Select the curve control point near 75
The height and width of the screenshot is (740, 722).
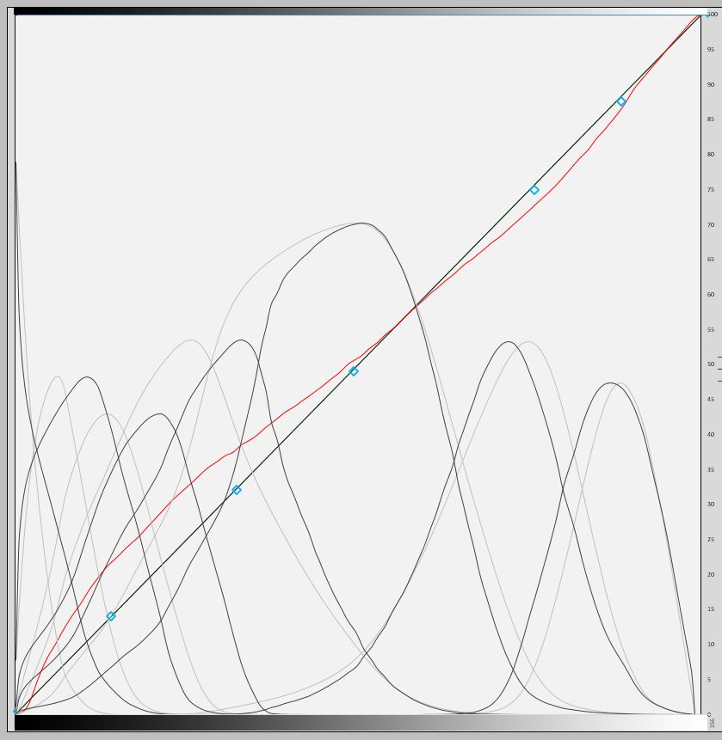point(534,190)
